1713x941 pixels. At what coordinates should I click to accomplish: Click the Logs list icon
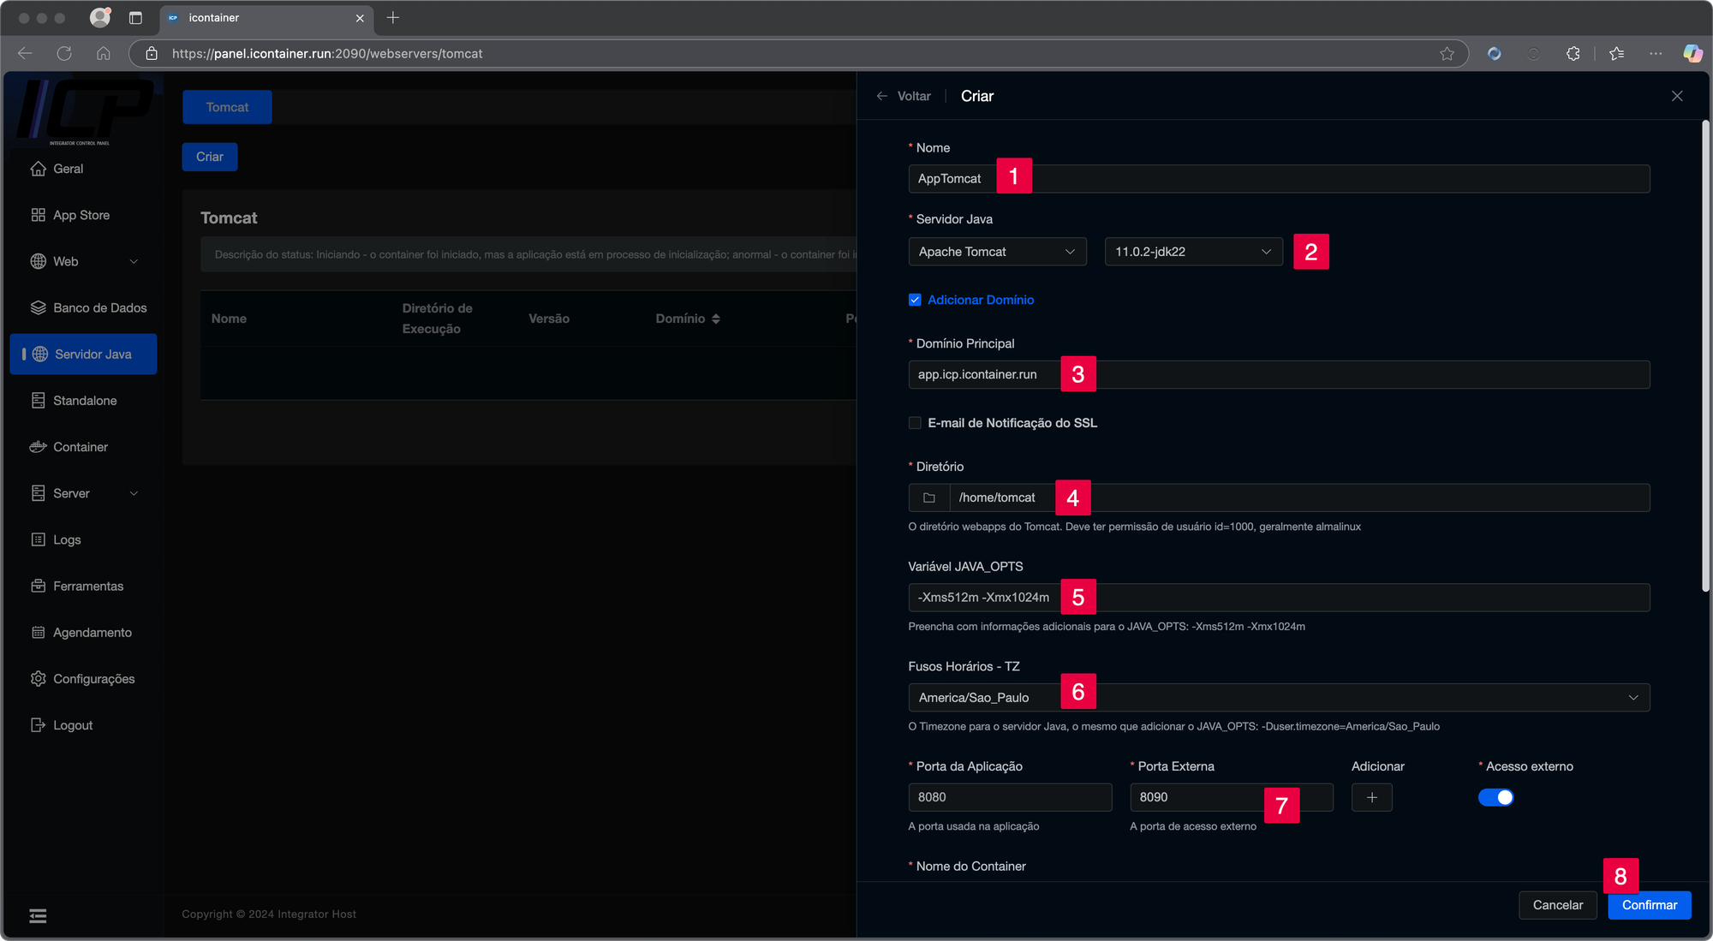pyautogui.click(x=38, y=539)
